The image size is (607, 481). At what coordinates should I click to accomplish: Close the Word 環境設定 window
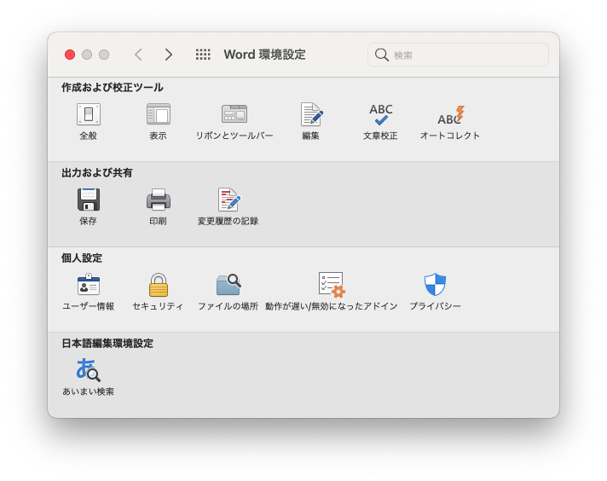pyautogui.click(x=70, y=55)
